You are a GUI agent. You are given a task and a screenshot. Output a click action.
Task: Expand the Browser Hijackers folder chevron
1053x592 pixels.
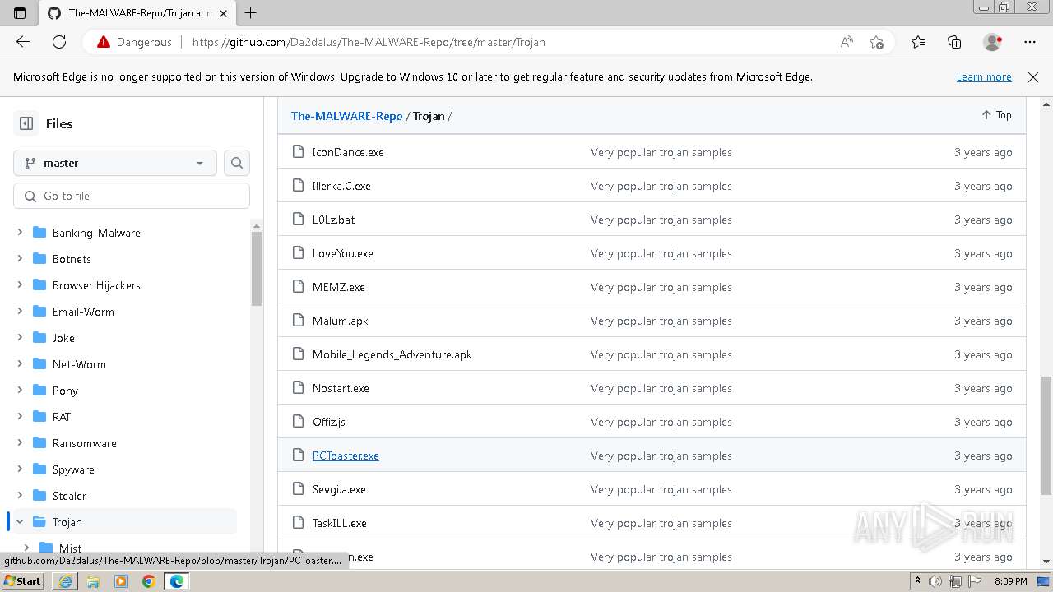20,285
